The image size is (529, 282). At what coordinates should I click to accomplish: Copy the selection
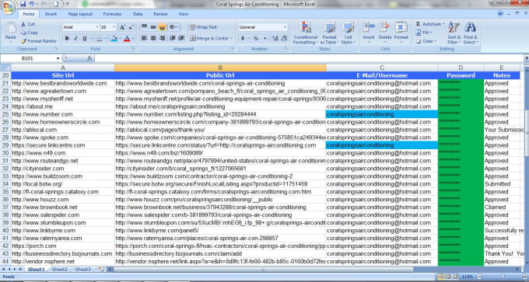[x=29, y=33]
